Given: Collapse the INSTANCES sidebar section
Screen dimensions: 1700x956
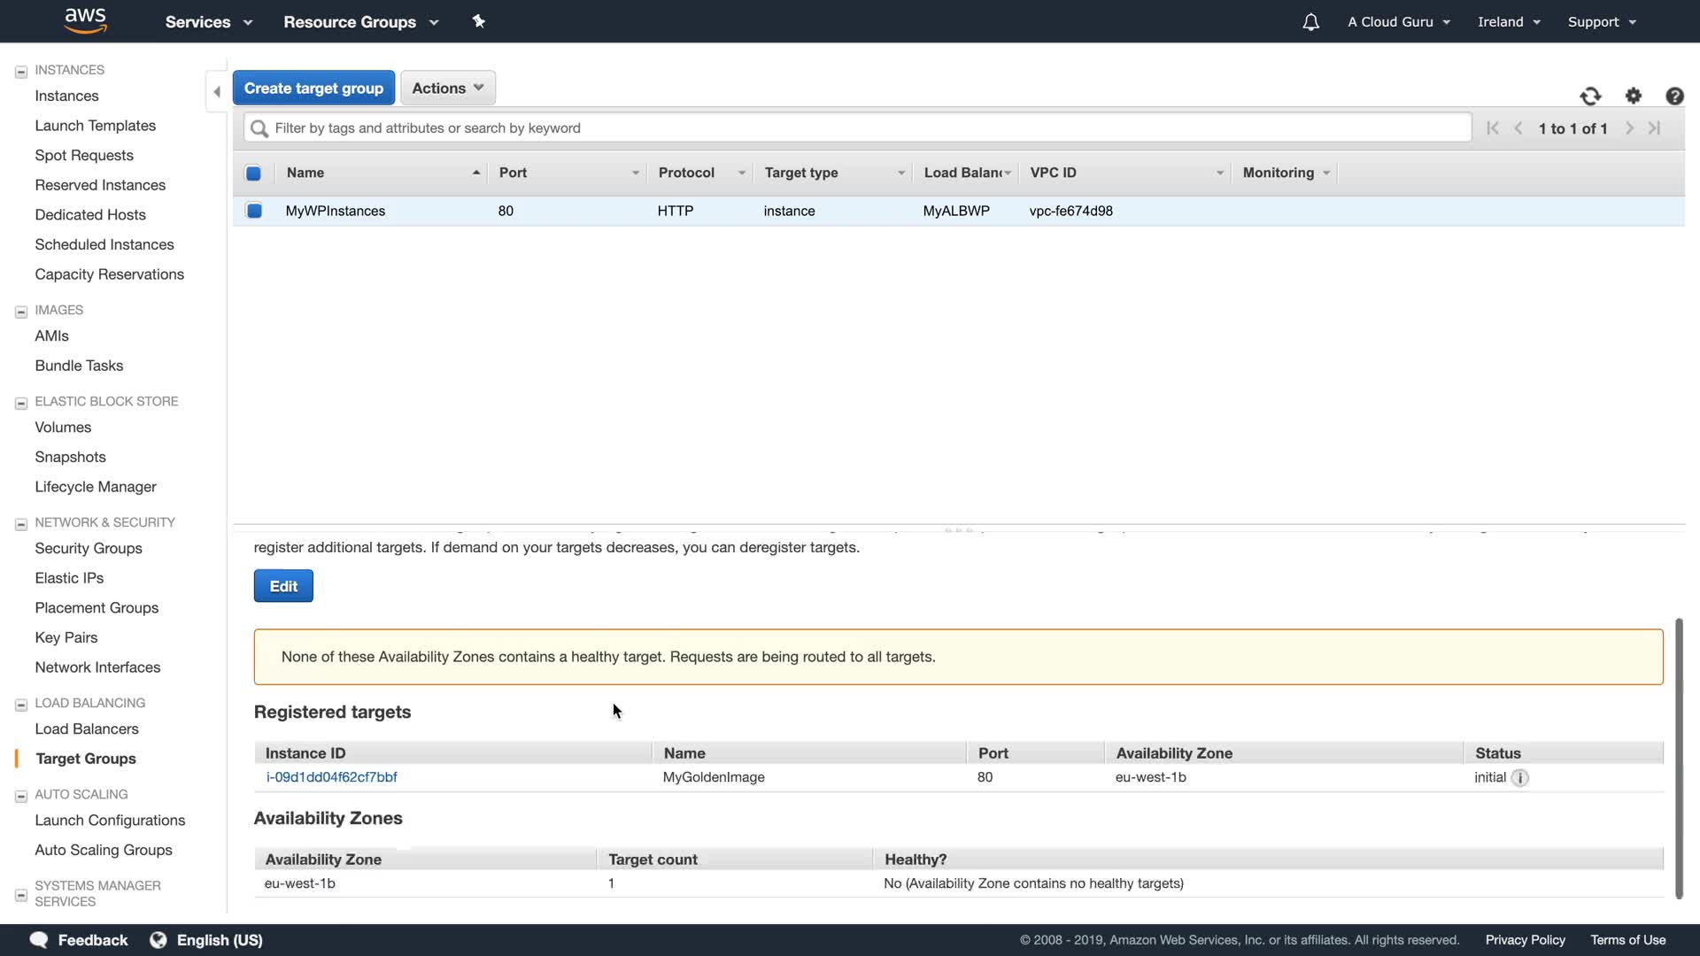Looking at the screenshot, I should pyautogui.click(x=21, y=71).
